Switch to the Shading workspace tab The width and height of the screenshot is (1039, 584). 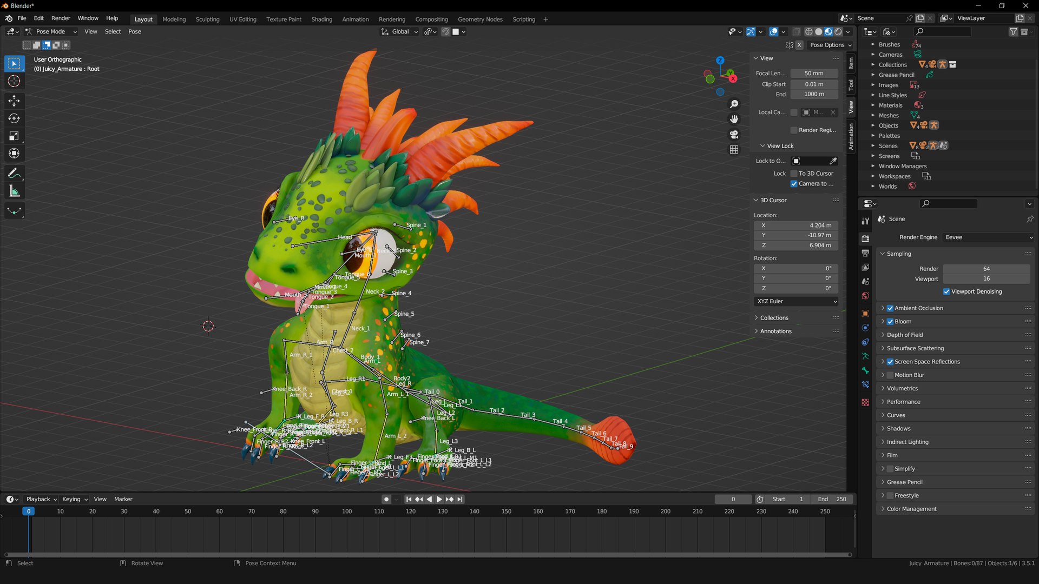point(321,19)
